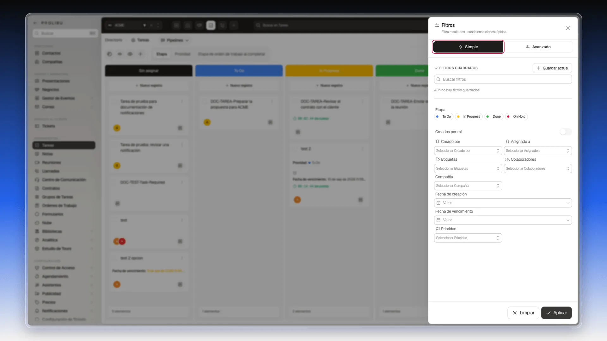Focus the Buscar filtros search field

(503, 79)
